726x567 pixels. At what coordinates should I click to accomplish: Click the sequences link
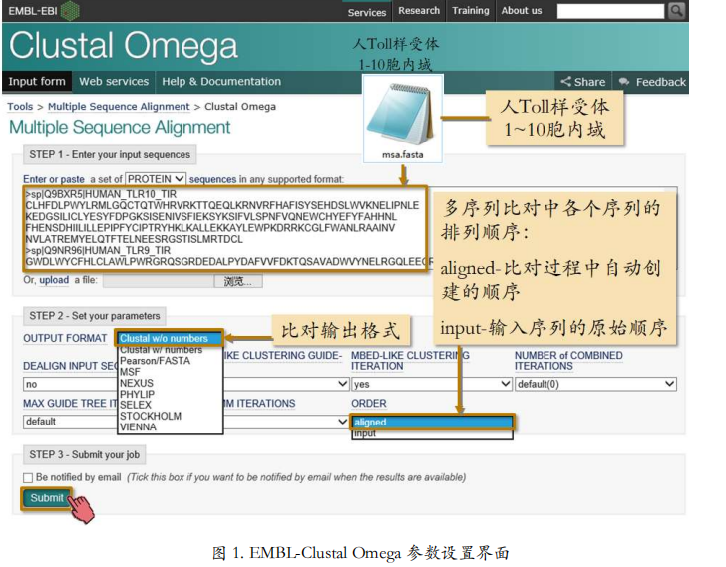(212, 179)
